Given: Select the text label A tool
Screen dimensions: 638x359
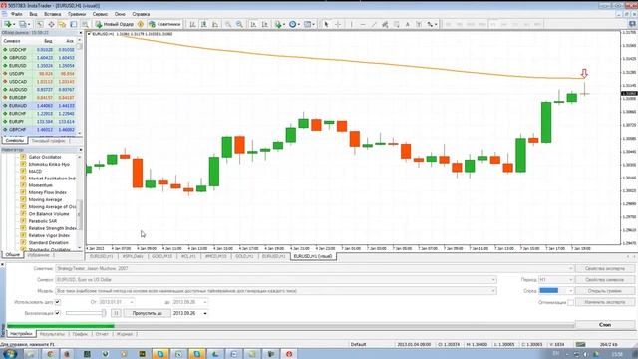Looking at the screenshot, I should tap(408, 24).
